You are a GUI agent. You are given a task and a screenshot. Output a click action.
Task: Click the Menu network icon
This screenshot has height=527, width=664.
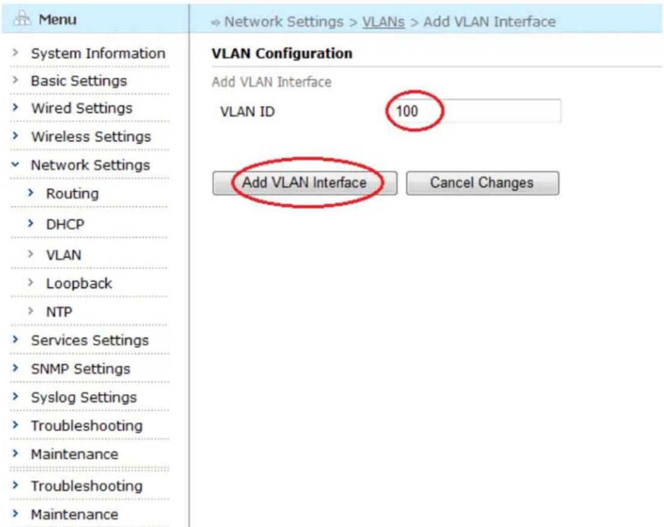point(22,19)
